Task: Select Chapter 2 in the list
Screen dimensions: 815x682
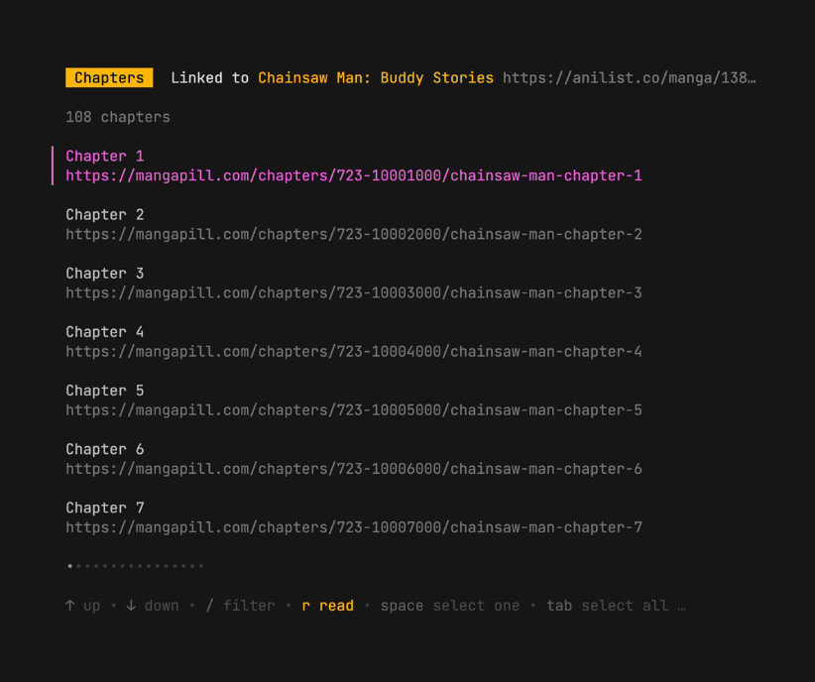Action: pos(105,214)
